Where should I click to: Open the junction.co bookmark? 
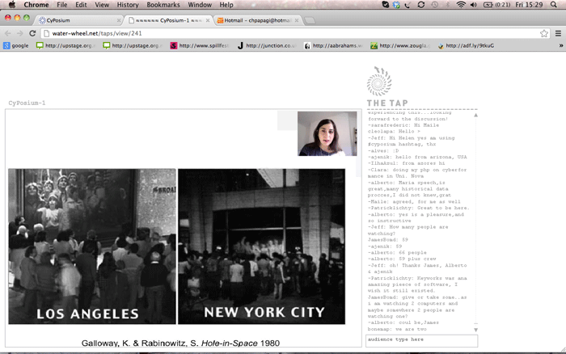pos(266,45)
